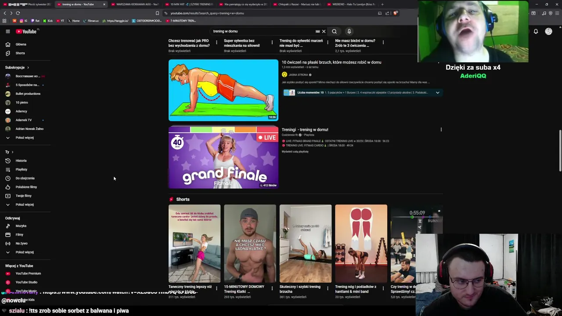The width and height of the screenshot is (562, 316).
Task: Open the on-screen keyboard icon in search
Action: [x=317, y=32]
